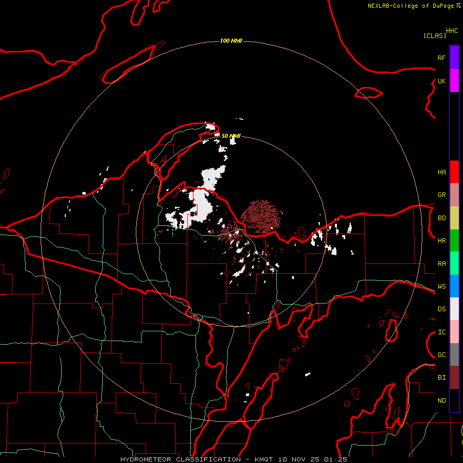Click the GC legend label
This screenshot has height=463, width=463.
click(x=442, y=355)
